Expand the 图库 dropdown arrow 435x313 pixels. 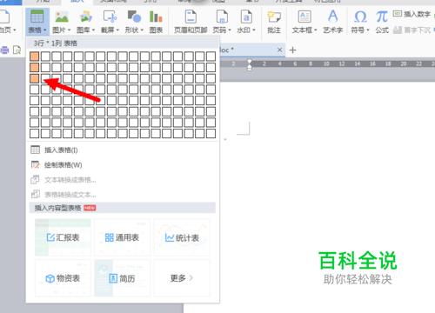94,30
